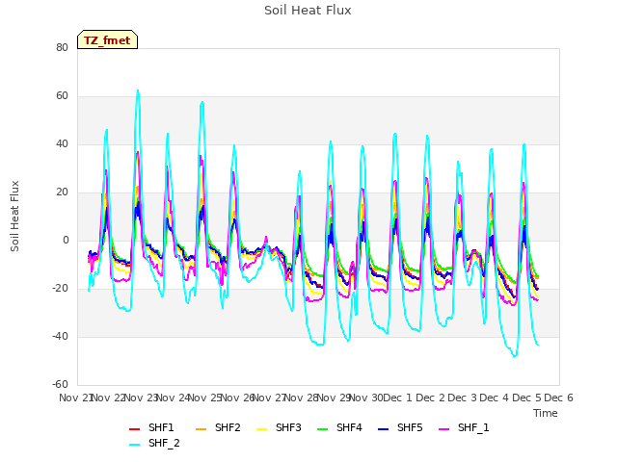Click the -20 y-axis tick label
The image size is (617, 462).
point(60,289)
